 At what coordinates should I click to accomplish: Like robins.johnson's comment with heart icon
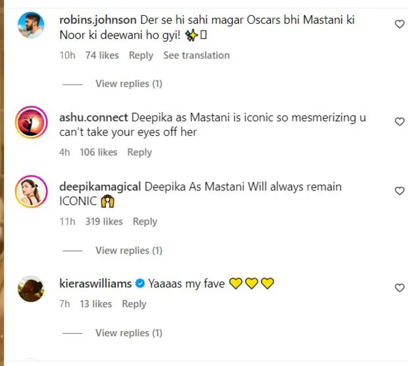pyautogui.click(x=400, y=24)
